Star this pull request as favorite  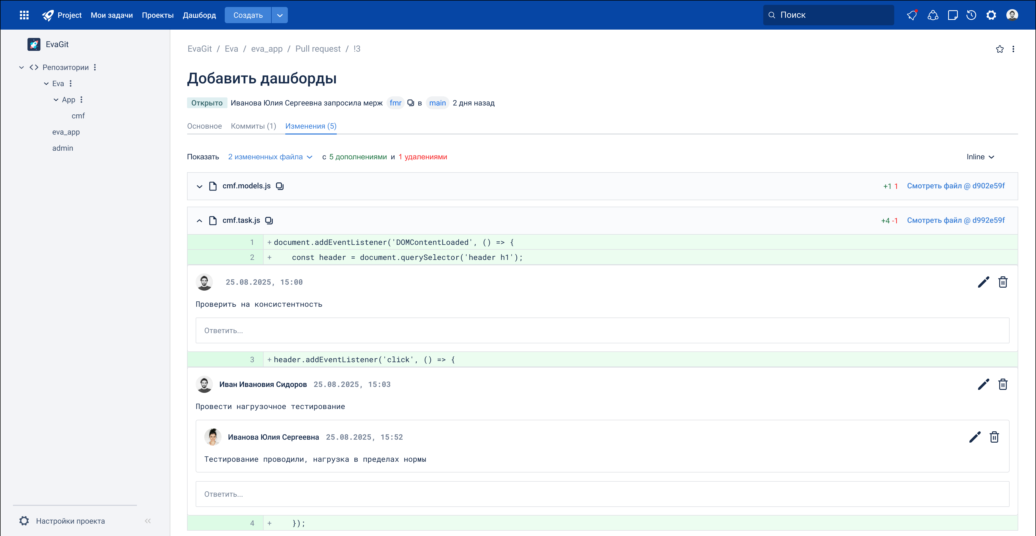[x=1000, y=49]
